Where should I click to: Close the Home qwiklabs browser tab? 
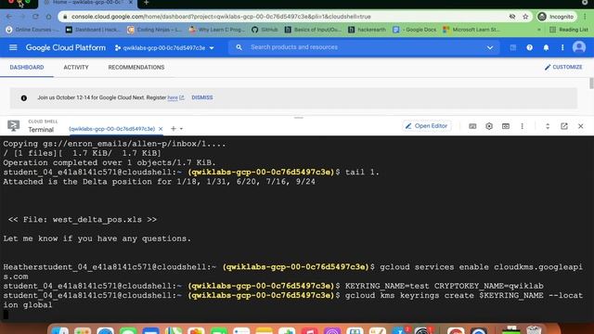pyautogui.click(x=131, y=2)
